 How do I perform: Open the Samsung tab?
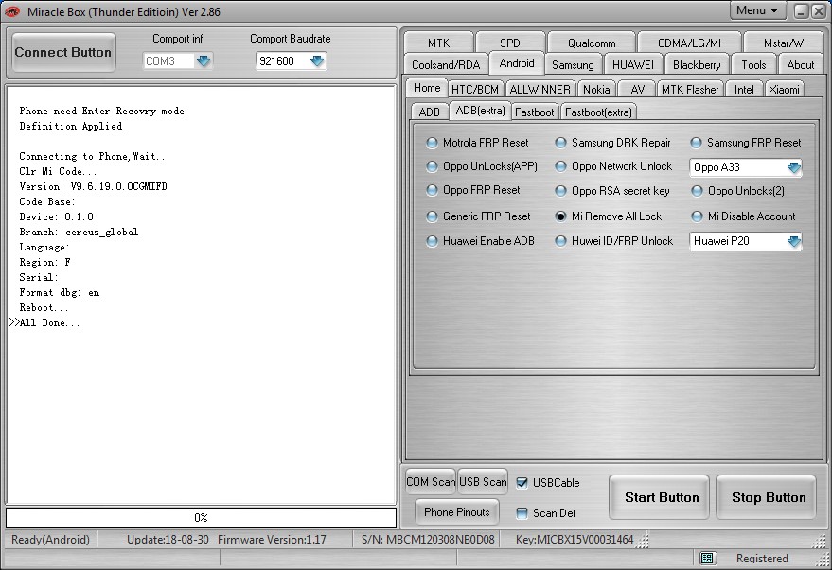[x=573, y=64]
